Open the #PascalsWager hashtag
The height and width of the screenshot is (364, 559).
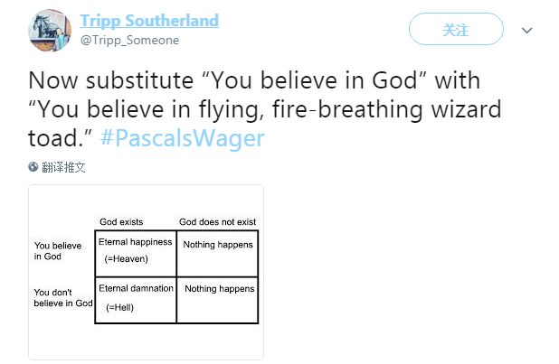point(182,138)
